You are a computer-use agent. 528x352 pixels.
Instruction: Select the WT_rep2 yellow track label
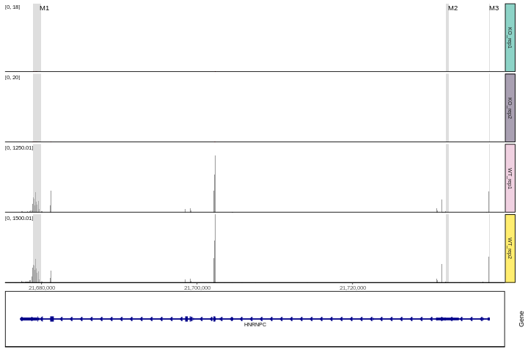(510, 249)
